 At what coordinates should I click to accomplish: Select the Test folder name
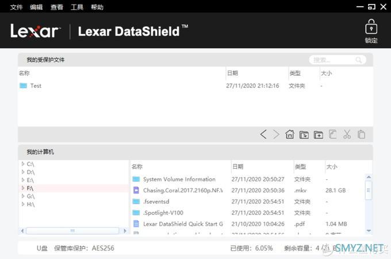click(36, 86)
